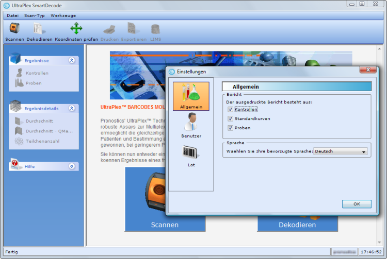Viewport: 387px width, 259px height.
Task: Collapse the Ergebnisdetails panel chevron
Action: point(72,108)
